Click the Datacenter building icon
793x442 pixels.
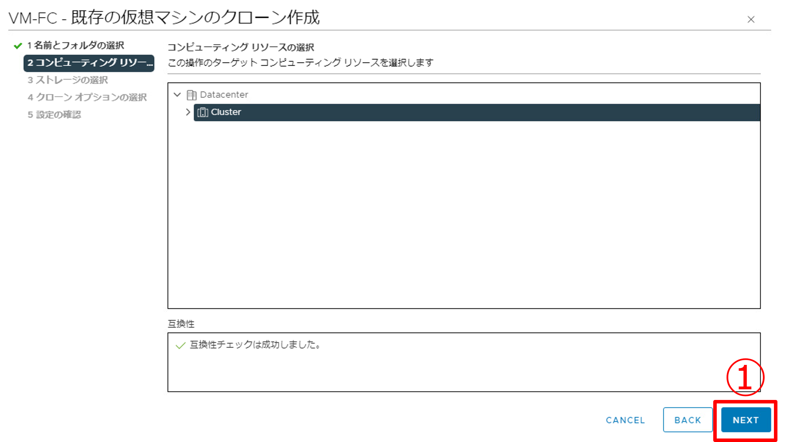pos(191,95)
